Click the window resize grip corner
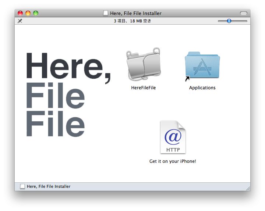 248,189
